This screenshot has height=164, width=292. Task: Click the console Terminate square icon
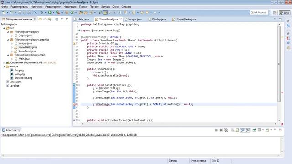pos(216,130)
